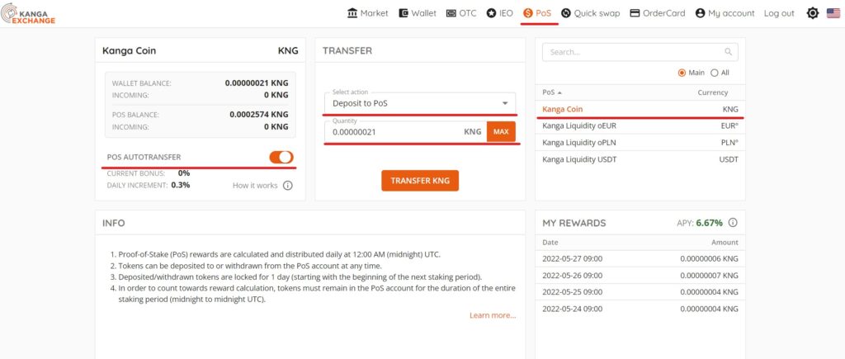
Task: Click the 0.00000006 KNG reward amount
Action: [709, 259]
